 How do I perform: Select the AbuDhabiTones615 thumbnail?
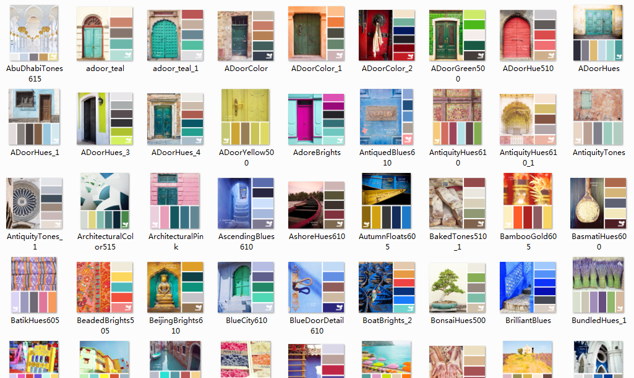[x=34, y=33]
